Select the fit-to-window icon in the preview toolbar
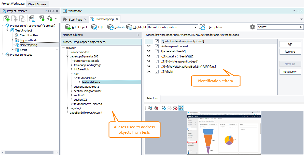The height and width of the screenshot is (155, 304). 181,107
